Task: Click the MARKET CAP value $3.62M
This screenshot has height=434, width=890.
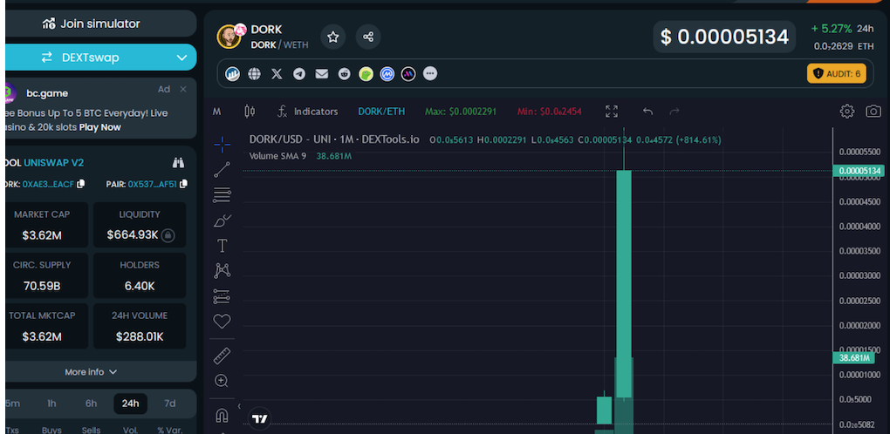Action: coord(42,235)
